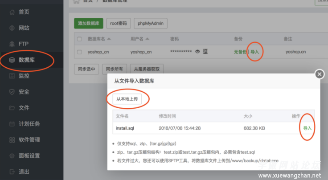The image size is (328, 180).
Task: Click the 从服务器获取 button
Action: point(147,69)
